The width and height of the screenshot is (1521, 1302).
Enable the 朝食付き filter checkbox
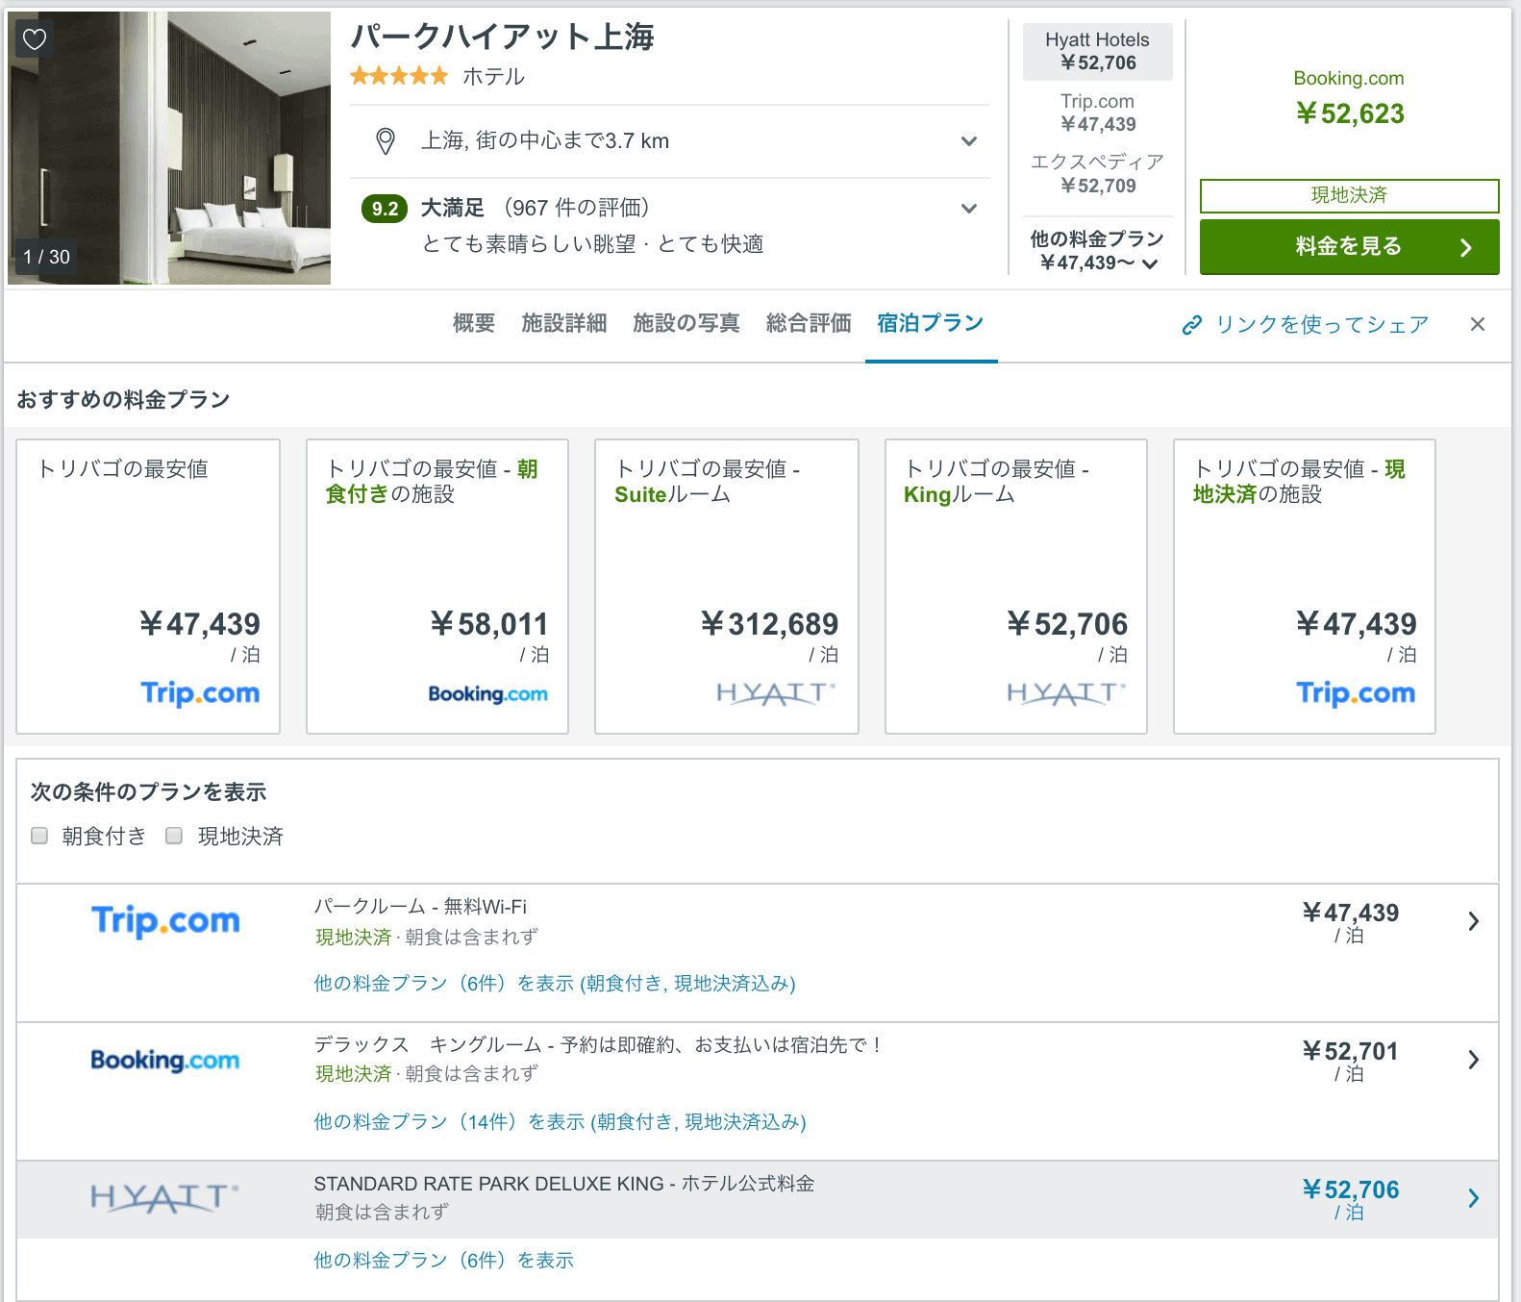point(39,836)
